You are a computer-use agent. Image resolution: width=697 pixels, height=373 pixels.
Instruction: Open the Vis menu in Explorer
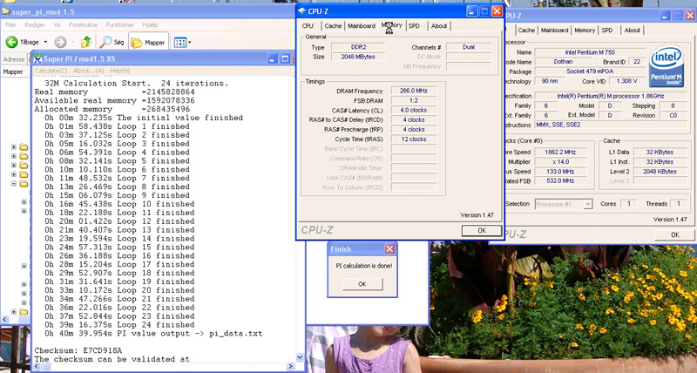tap(57, 25)
